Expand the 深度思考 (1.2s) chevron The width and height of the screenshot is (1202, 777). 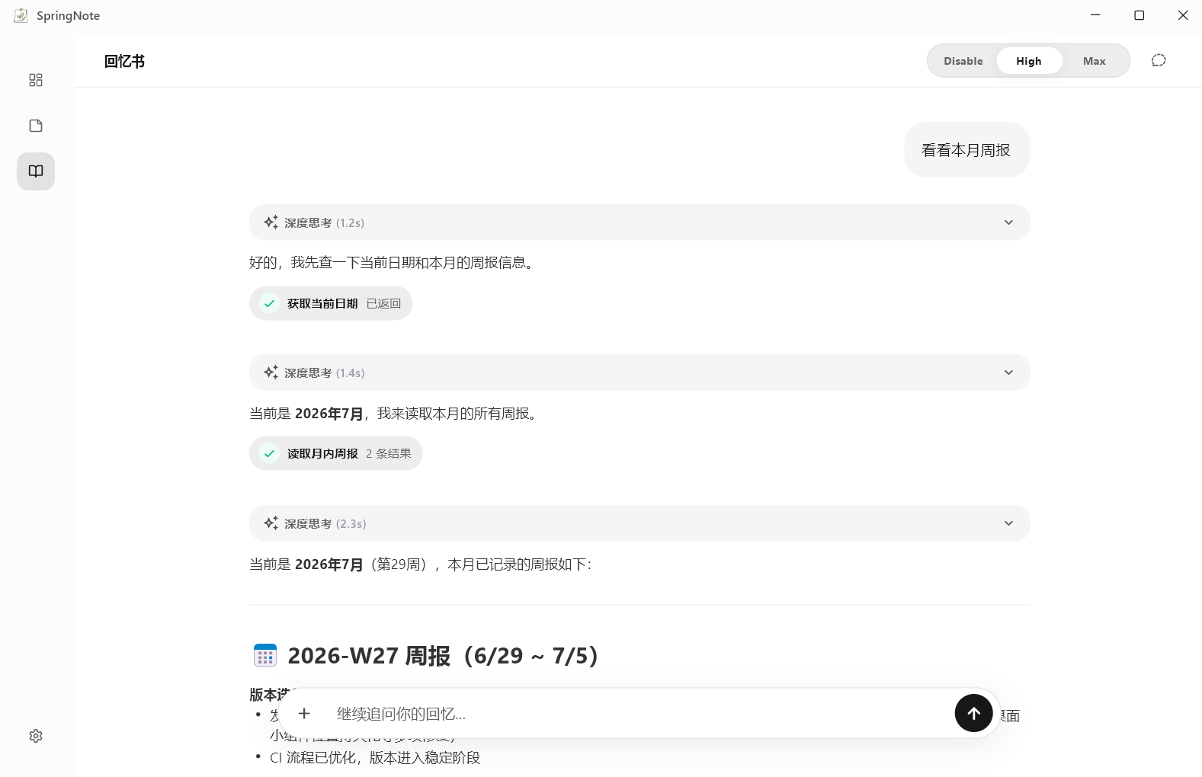tap(1008, 222)
